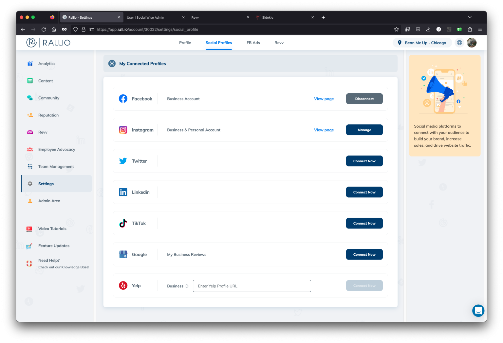Open the chat support bubble
Image resolution: width=503 pixels, height=343 pixels.
coord(478,310)
